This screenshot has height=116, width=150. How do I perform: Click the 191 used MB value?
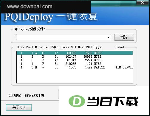(89, 64)
